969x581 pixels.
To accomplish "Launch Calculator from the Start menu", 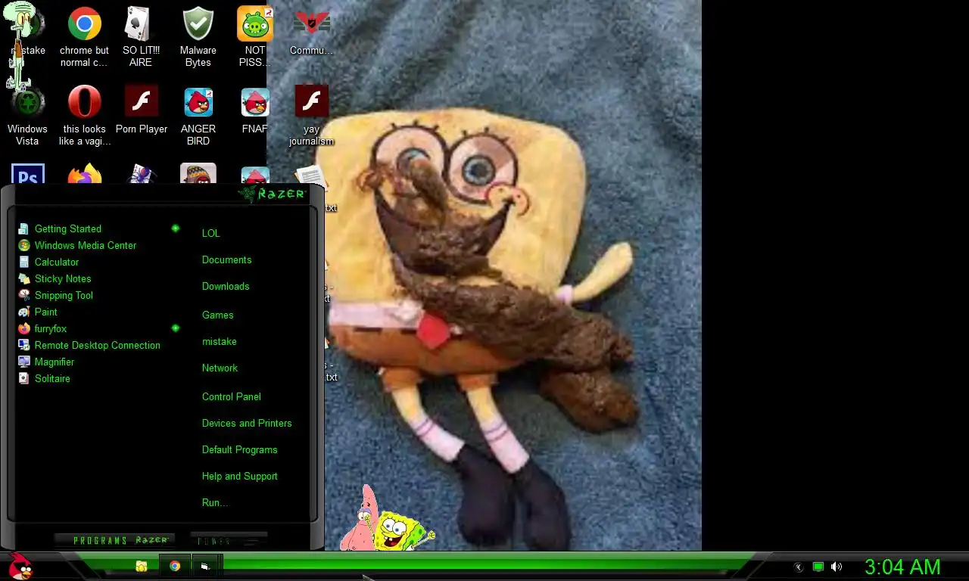I will [x=56, y=262].
